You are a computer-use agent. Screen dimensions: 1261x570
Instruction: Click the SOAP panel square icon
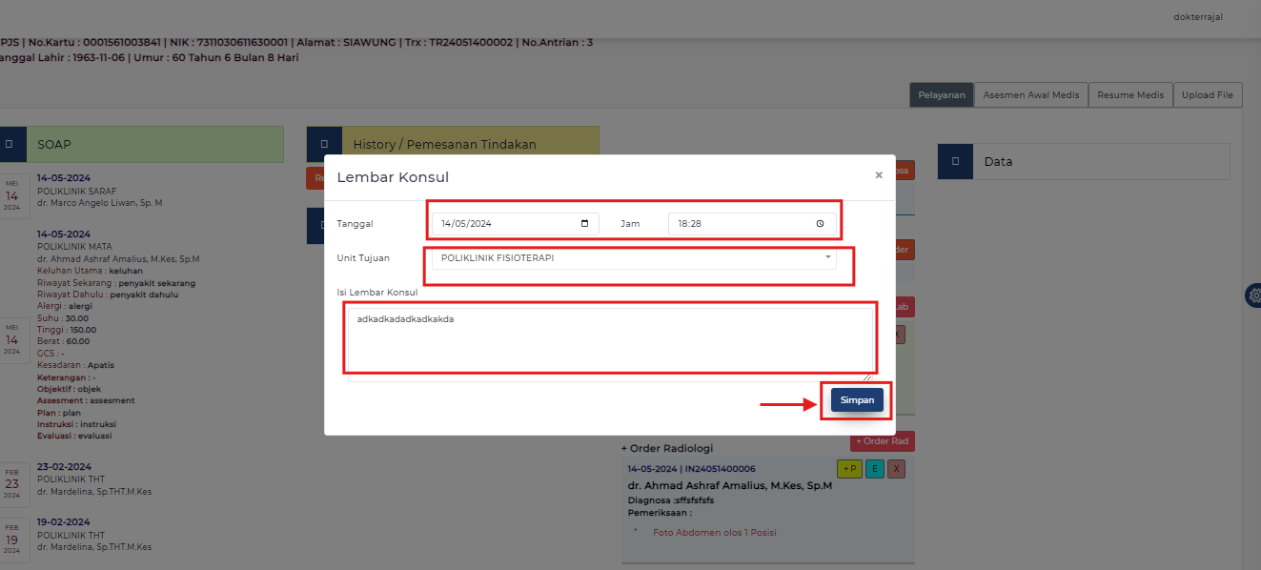[9, 144]
